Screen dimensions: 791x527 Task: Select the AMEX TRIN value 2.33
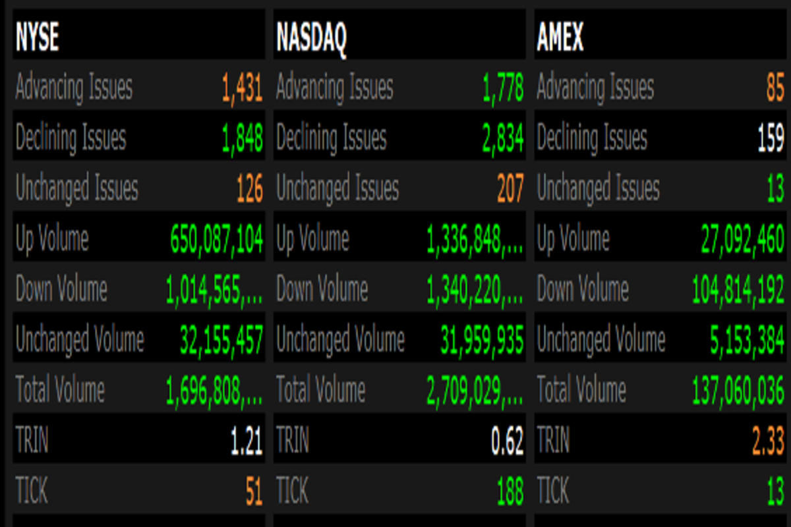pos(767,441)
